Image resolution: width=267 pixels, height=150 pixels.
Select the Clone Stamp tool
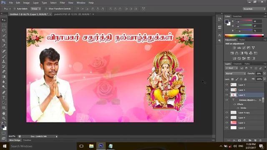(4, 61)
